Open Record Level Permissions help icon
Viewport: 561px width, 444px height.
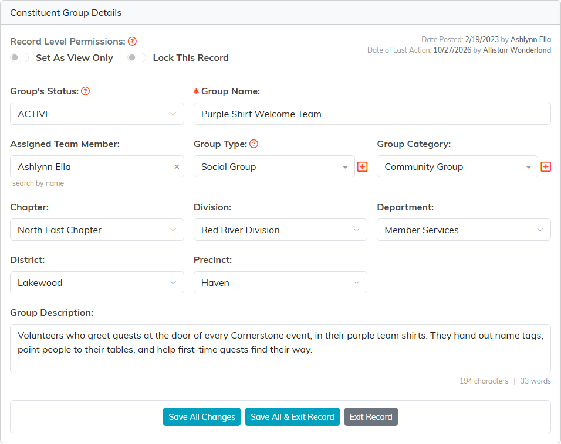133,42
